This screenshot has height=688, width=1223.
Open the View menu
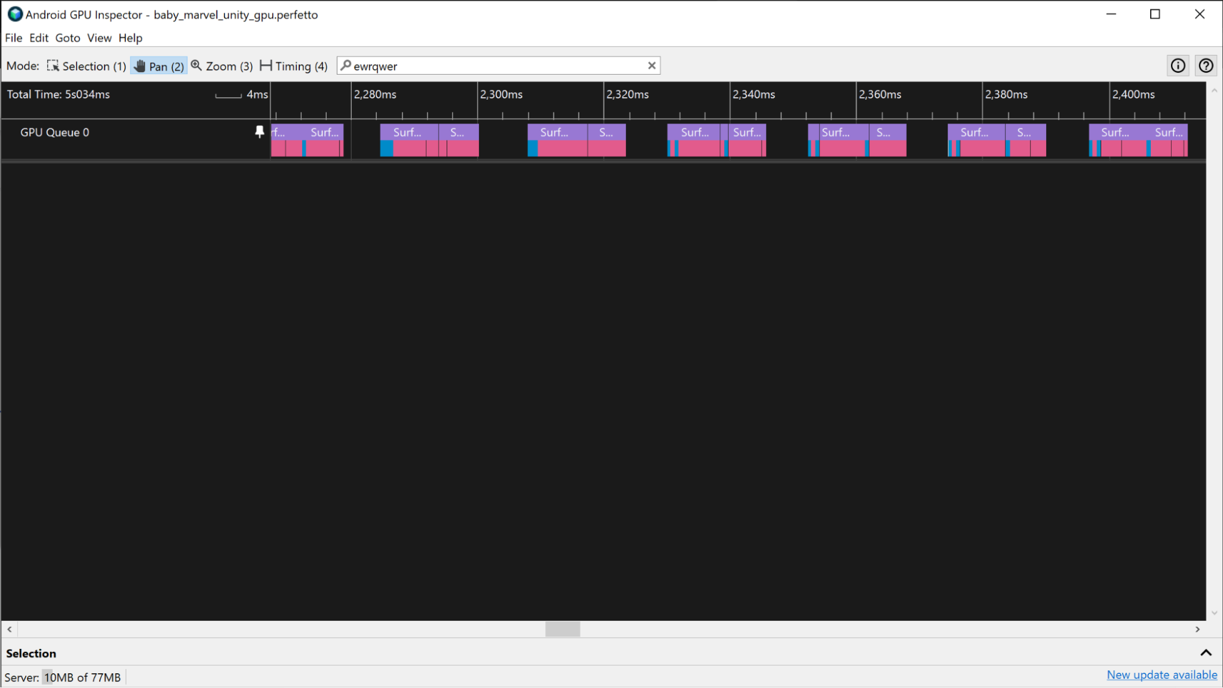click(x=99, y=38)
